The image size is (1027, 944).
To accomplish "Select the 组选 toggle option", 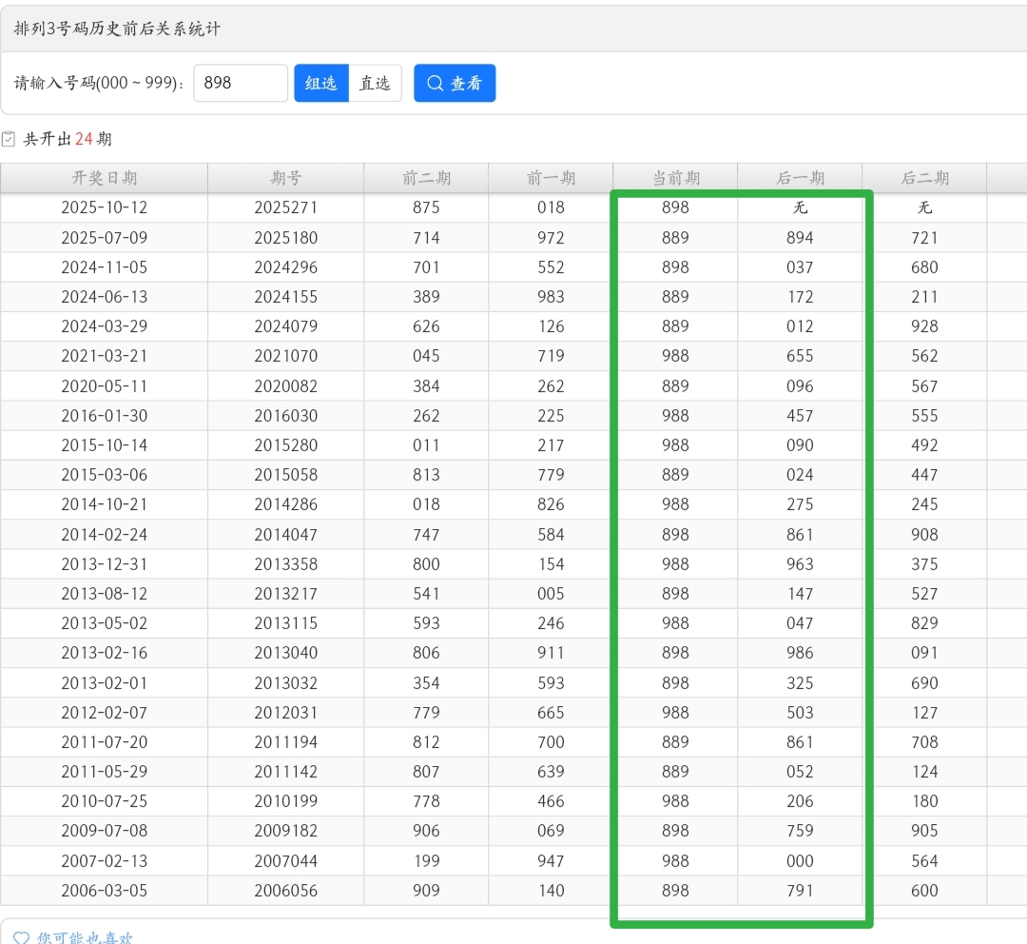I will [321, 83].
